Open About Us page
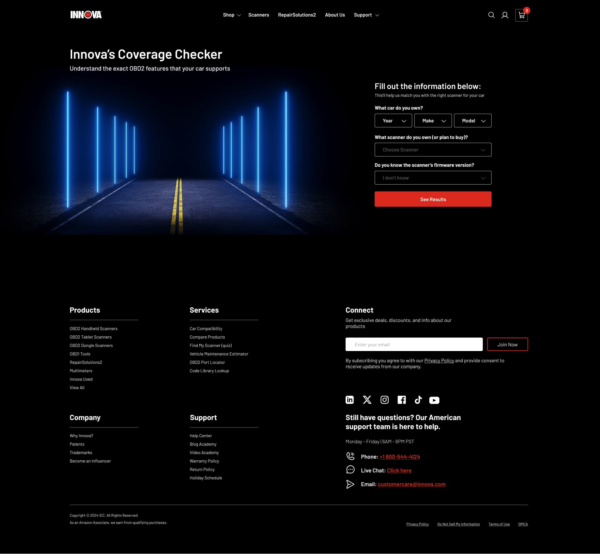The width and height of the screenshot is (600, 554). click(x=335, y=15)
